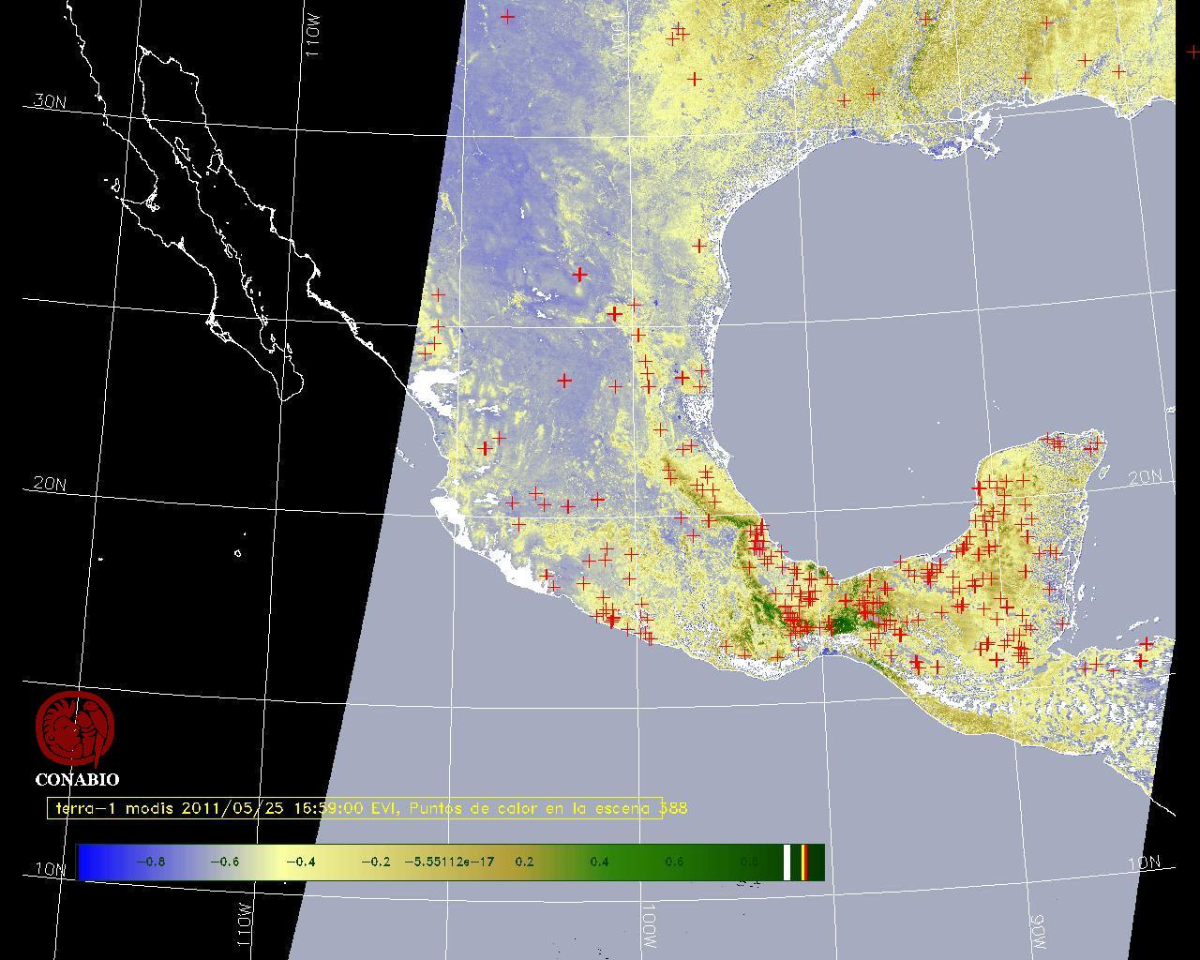This screenshot has width=1200, height=960.
Task: Click the CONABIO text label
Action: pyautogui.click(x=77, y=779)
